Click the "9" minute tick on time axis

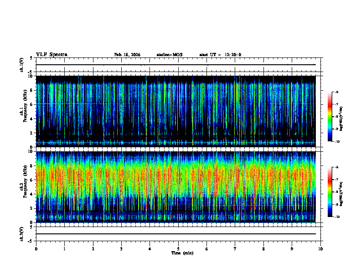(292, 249)
